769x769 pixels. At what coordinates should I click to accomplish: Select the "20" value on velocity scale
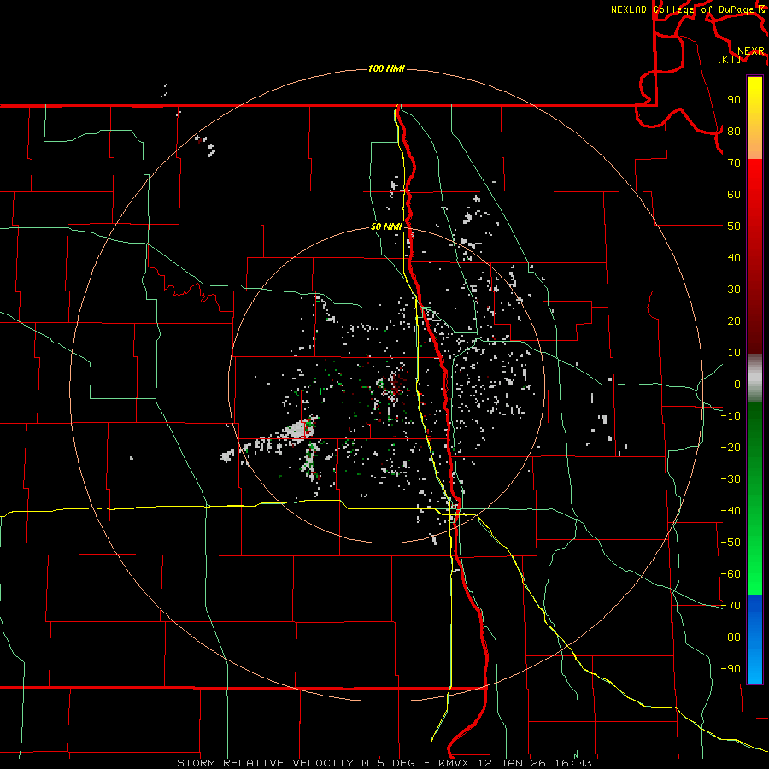734,321
